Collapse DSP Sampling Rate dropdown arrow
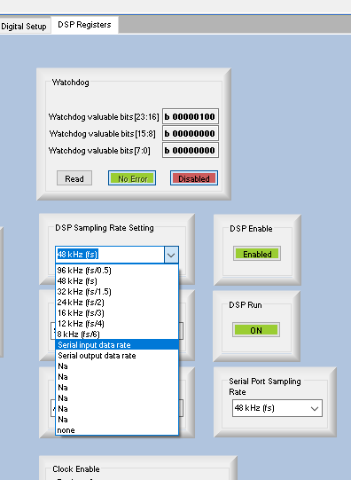This screenshot has height=480, width=351. pyautogui.click(x=171, y=255)
